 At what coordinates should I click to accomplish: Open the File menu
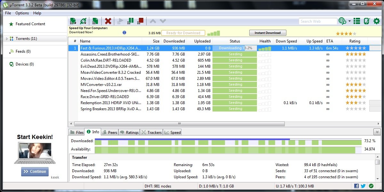coord(8,13)
